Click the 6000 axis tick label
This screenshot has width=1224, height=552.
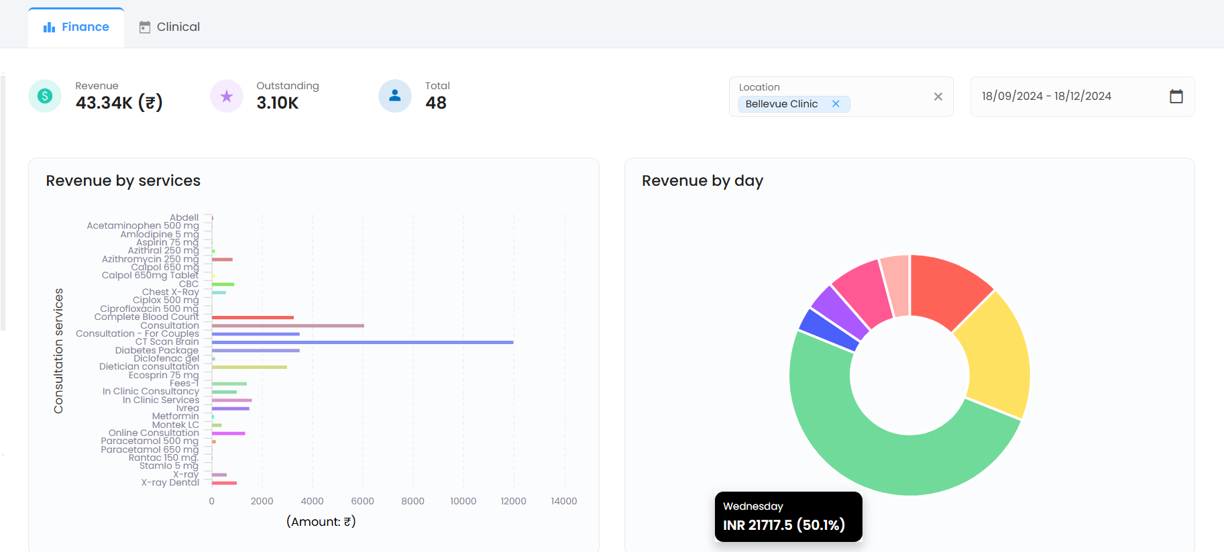[363, 502]
